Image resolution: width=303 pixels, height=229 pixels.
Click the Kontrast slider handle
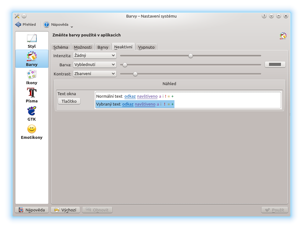tap(135, 74)
